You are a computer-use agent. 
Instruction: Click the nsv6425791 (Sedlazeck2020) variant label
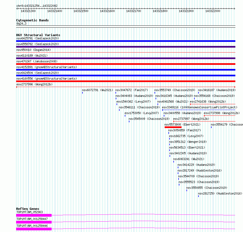(38, 38)
